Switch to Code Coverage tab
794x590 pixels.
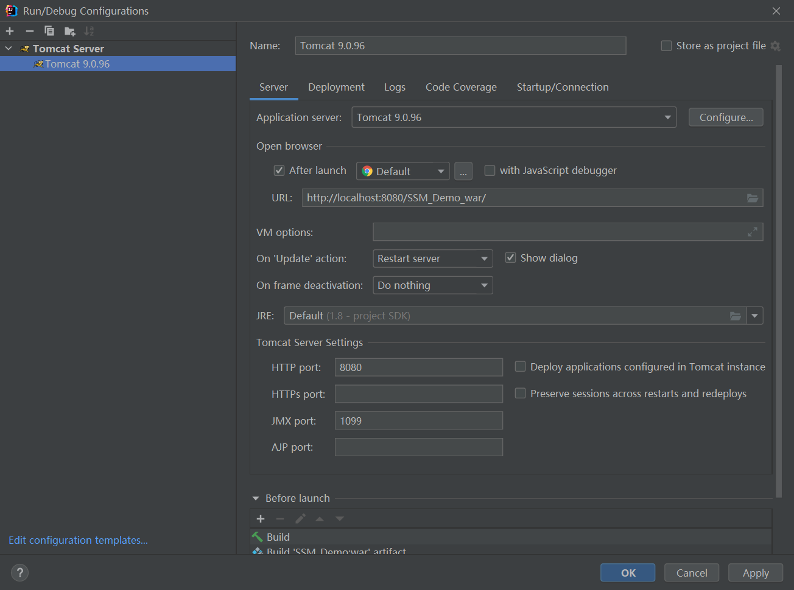tap(461, 87)
